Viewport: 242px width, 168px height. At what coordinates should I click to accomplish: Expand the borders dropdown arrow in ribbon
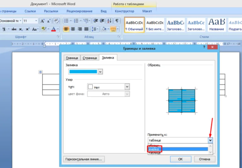coord(118,29)
